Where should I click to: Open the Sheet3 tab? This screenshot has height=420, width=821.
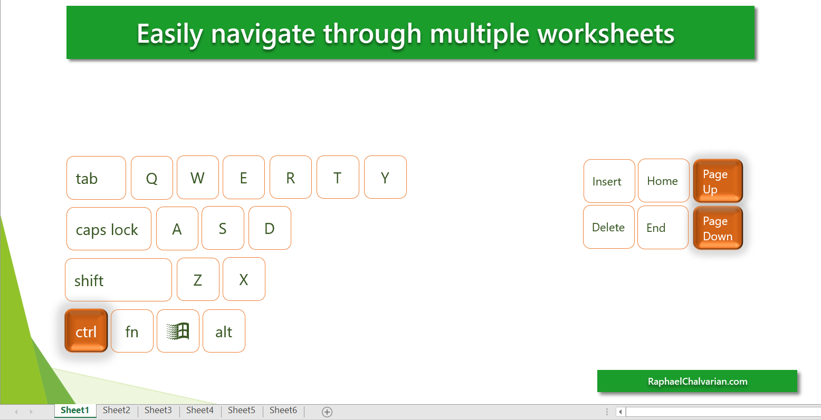click(158, 410)
